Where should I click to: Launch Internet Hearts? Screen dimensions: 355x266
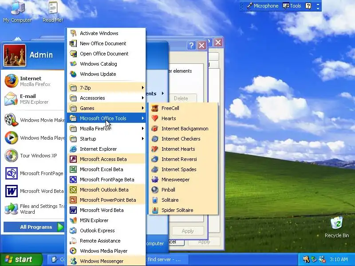183,149
